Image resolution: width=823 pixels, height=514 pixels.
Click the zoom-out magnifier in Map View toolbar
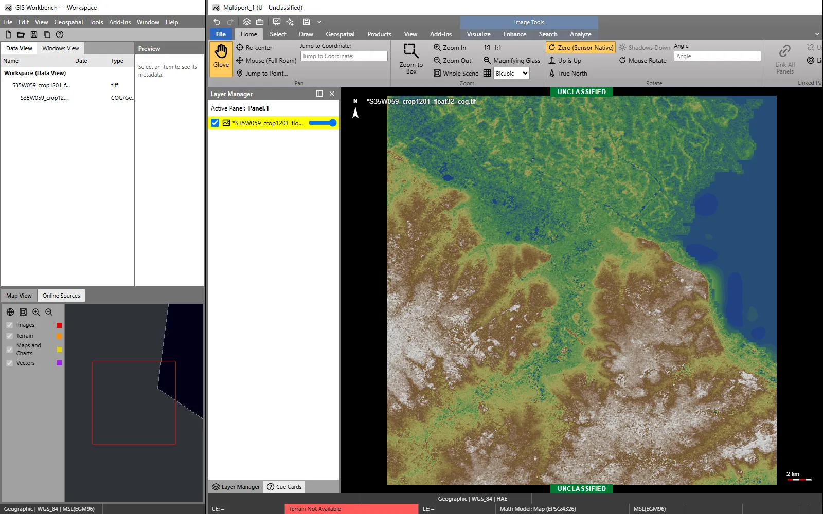(x=49, y=312)
